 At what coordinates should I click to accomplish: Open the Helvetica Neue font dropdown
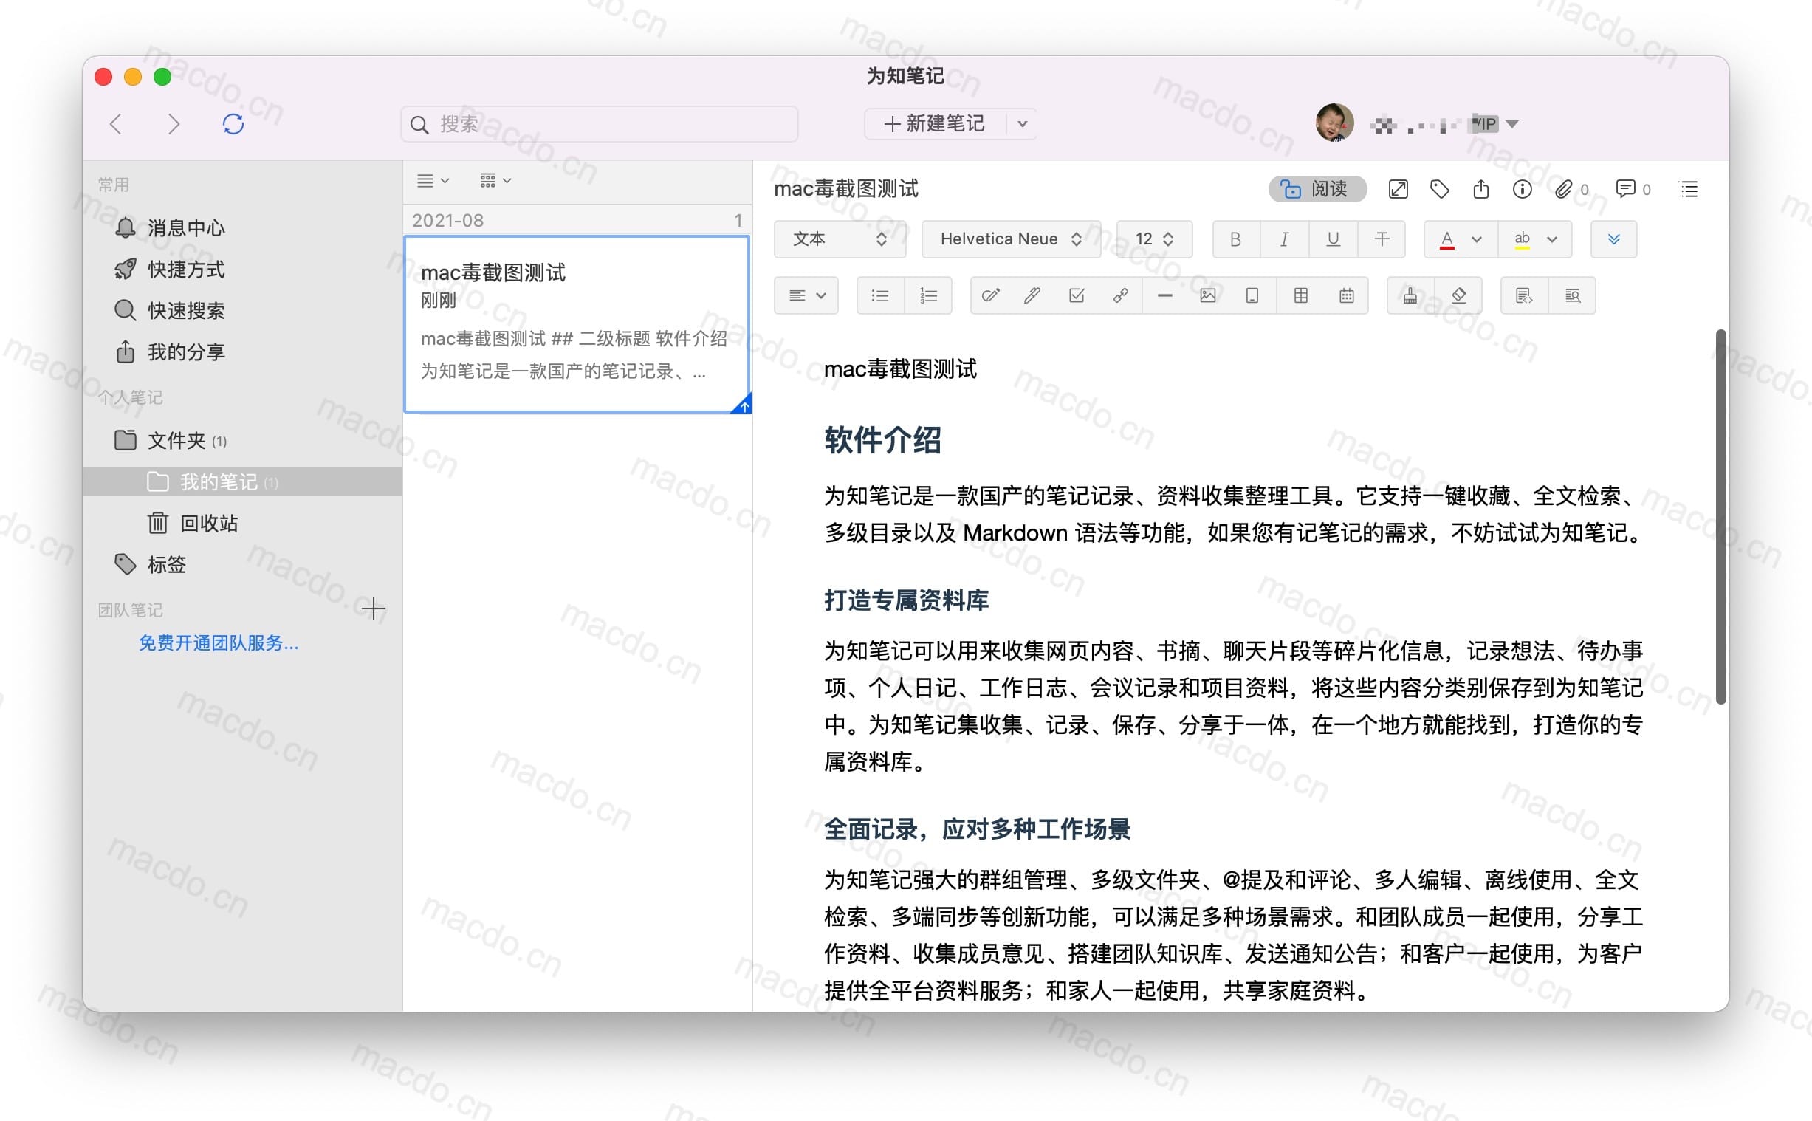tap(1010, 239)
